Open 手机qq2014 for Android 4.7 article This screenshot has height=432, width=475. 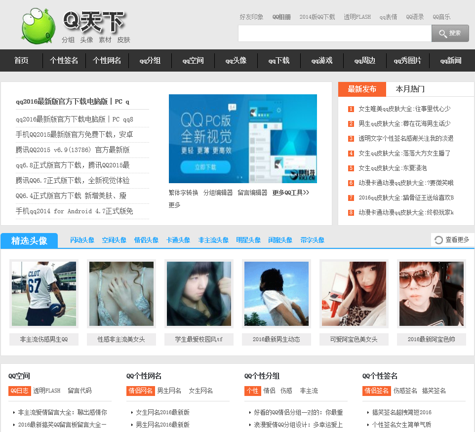pyautogui.click(x=75, y=211)
